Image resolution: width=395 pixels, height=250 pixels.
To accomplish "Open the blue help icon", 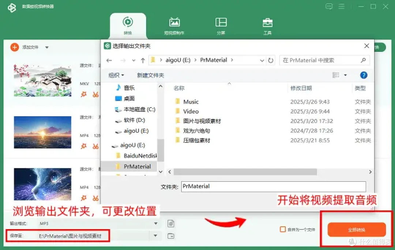I will pyautogui.click(x=364, y=75).
